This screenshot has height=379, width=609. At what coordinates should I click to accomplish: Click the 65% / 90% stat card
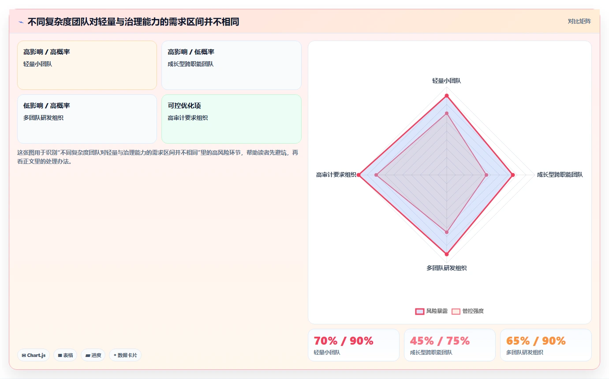546,345
